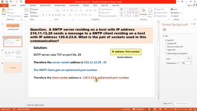Open the Select dropdown in Editing group
This screenshot has width=197, height=111.
175,16
